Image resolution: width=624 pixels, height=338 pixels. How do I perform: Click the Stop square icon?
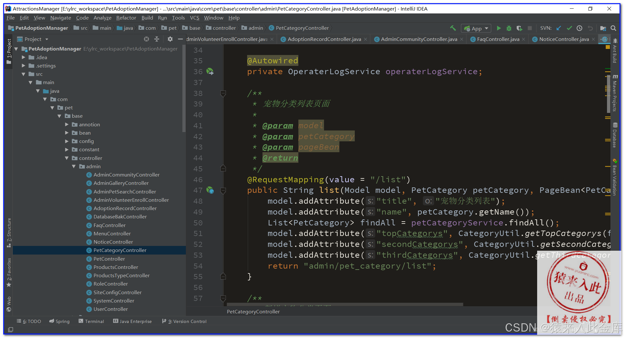pos(530,28)
